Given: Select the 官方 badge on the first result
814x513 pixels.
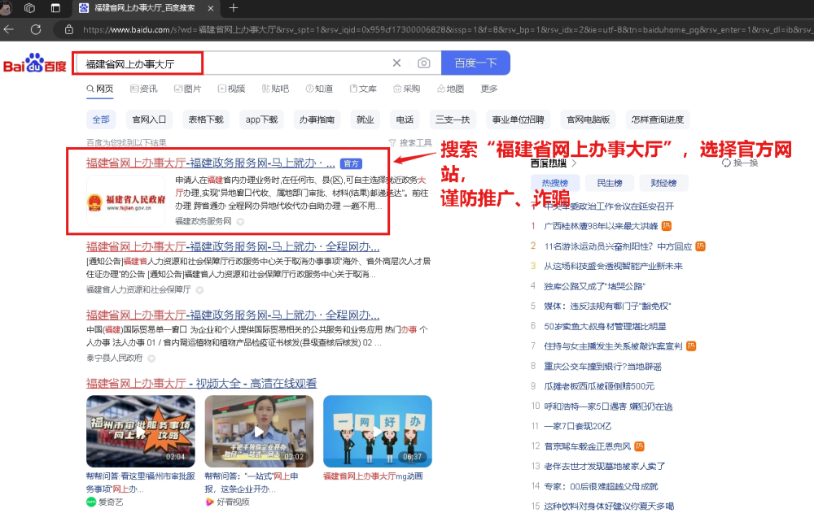Looking at the screenshot, I should pyautogui.click(x=351, y=163).
